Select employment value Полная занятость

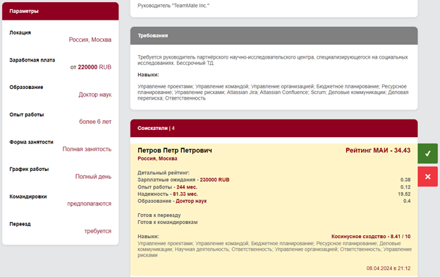[87, 149]
